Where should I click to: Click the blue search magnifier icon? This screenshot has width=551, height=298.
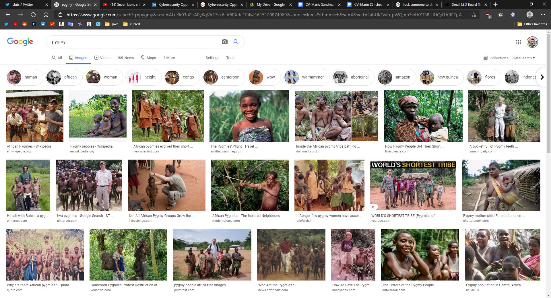pyautogui.click(x=236, y=42)
